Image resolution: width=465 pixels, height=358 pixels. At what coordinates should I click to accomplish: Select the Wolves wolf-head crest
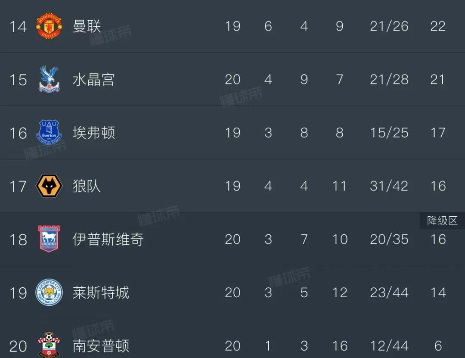coord(49,186)
